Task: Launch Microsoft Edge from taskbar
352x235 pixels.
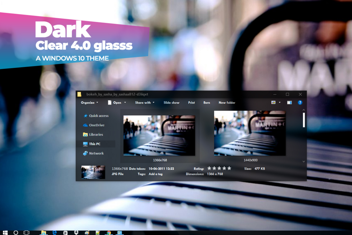Action: (x=54, y=233)
